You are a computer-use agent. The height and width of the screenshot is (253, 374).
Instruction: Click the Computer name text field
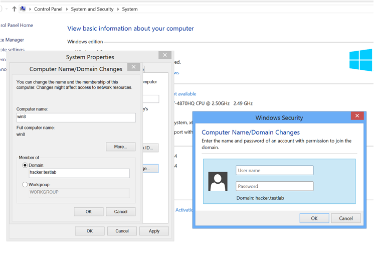tap(76, 117)
